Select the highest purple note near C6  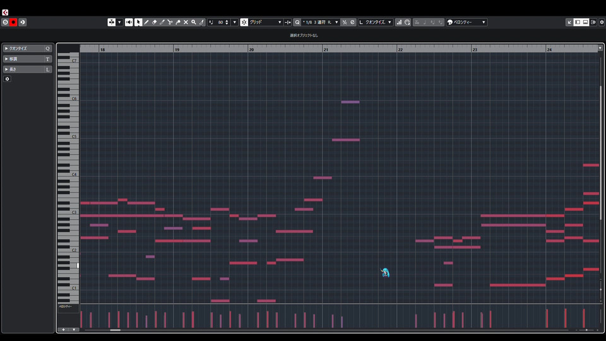[350, 102]
